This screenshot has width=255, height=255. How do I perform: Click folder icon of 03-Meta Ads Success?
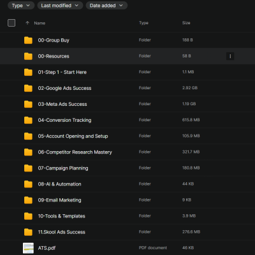[28, 104]
